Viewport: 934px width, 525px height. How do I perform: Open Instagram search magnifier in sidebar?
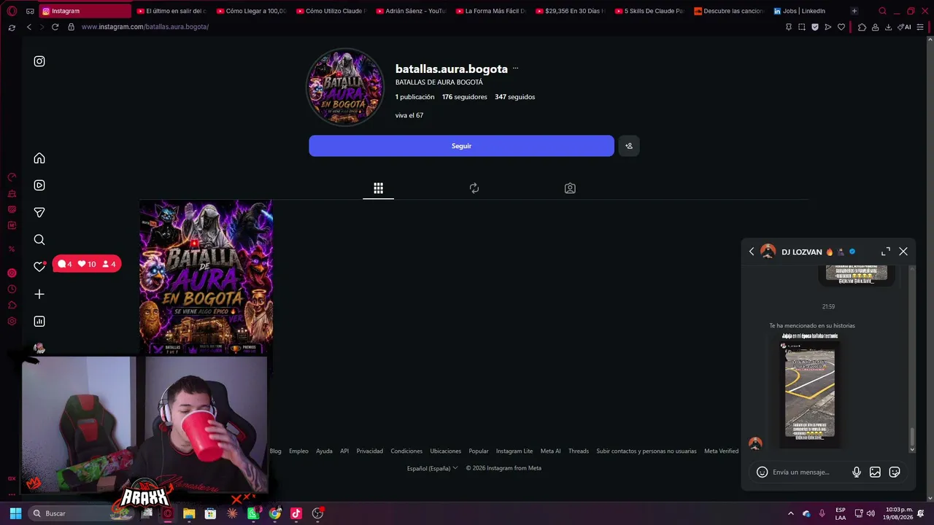tap(39, 240)
